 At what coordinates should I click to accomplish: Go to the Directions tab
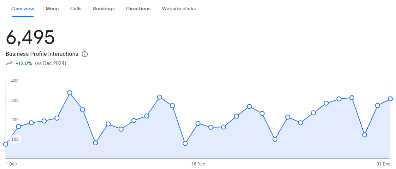[138, 8]
